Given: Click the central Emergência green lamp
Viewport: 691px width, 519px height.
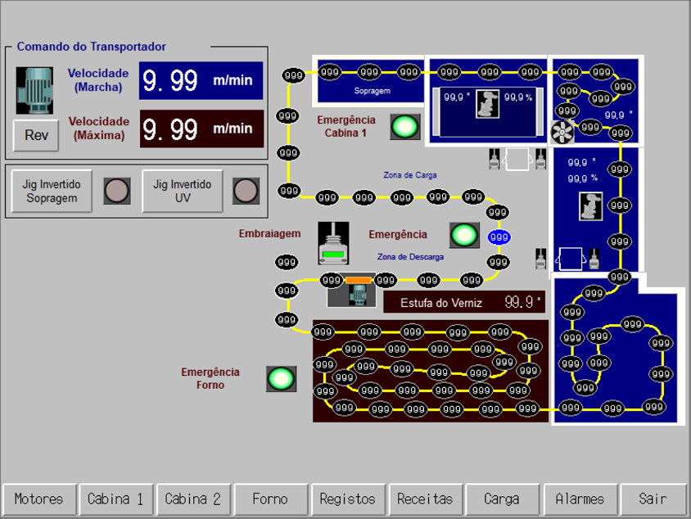Looking at the screenshot, I should coord(463,235).
